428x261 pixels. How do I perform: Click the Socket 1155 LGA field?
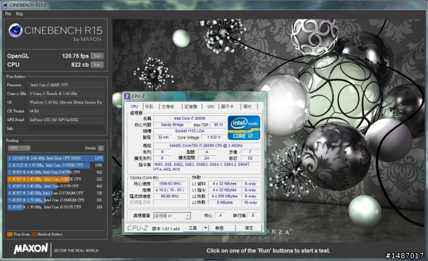(190, 130)
